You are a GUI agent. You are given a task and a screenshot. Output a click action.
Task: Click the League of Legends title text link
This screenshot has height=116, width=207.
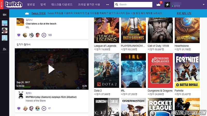pos(105,46)
